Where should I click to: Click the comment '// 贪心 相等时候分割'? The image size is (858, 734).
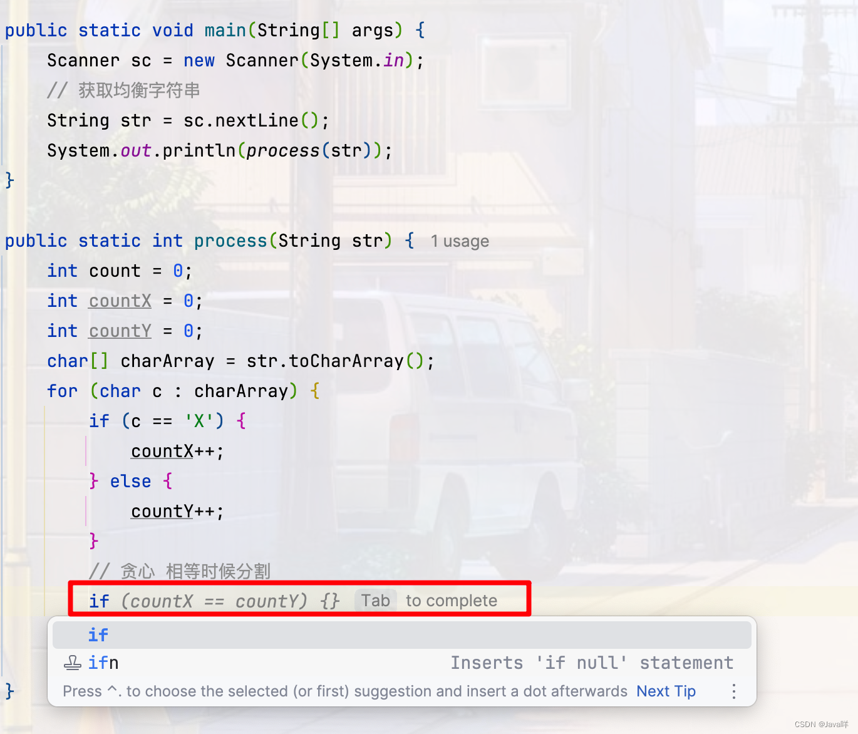180,571
